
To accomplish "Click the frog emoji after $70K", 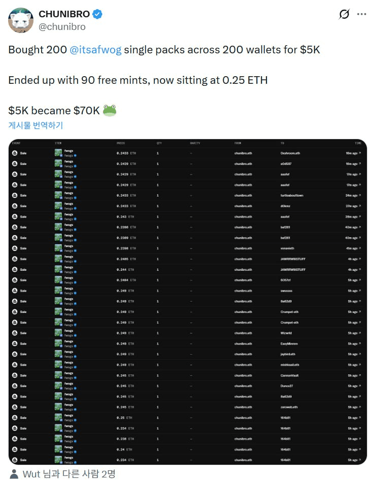I will (110, 110).
